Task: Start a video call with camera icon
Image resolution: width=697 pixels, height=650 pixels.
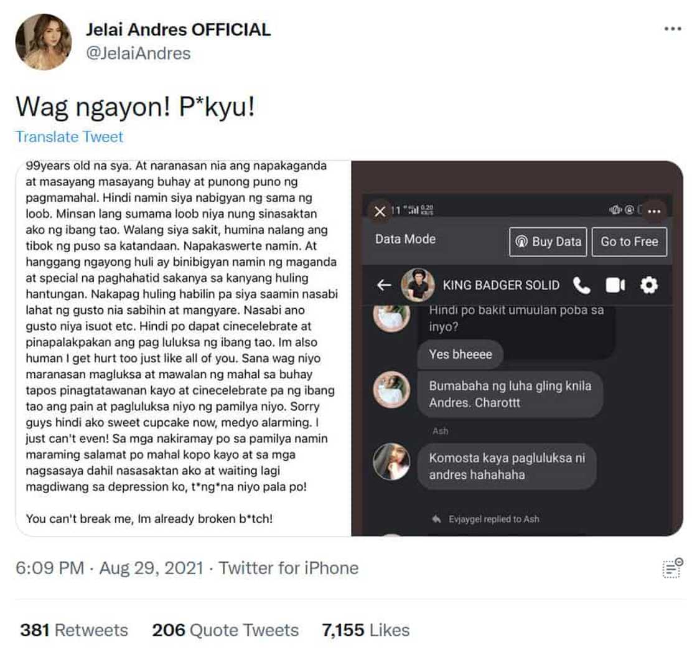Action: point(615,285)
